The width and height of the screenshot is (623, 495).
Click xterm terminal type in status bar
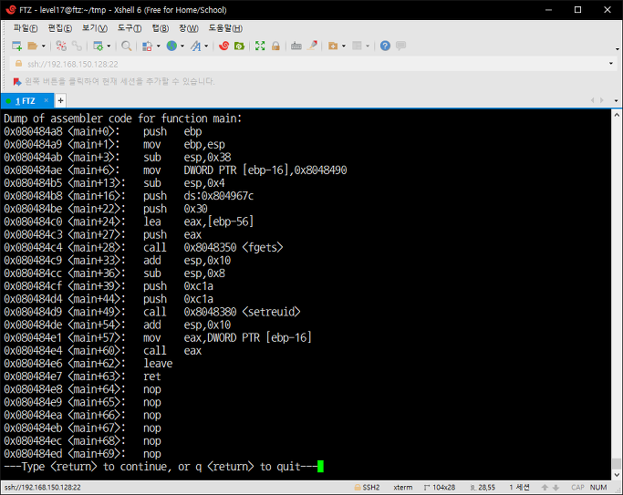pyautogui.click(x=403, y=488)
